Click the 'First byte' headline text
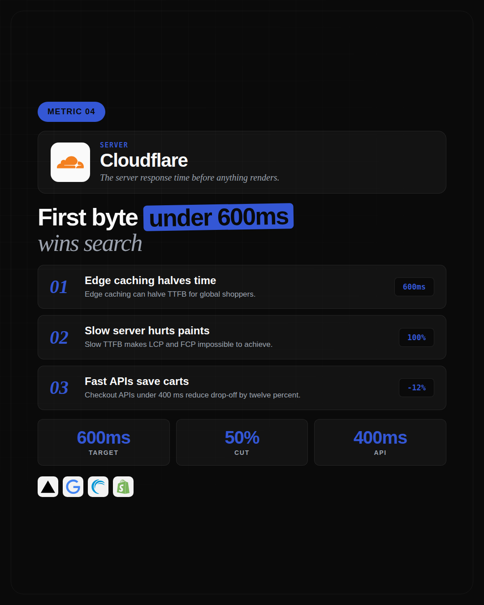The width and height of the screenshot is (484, 605). (88, 217)
